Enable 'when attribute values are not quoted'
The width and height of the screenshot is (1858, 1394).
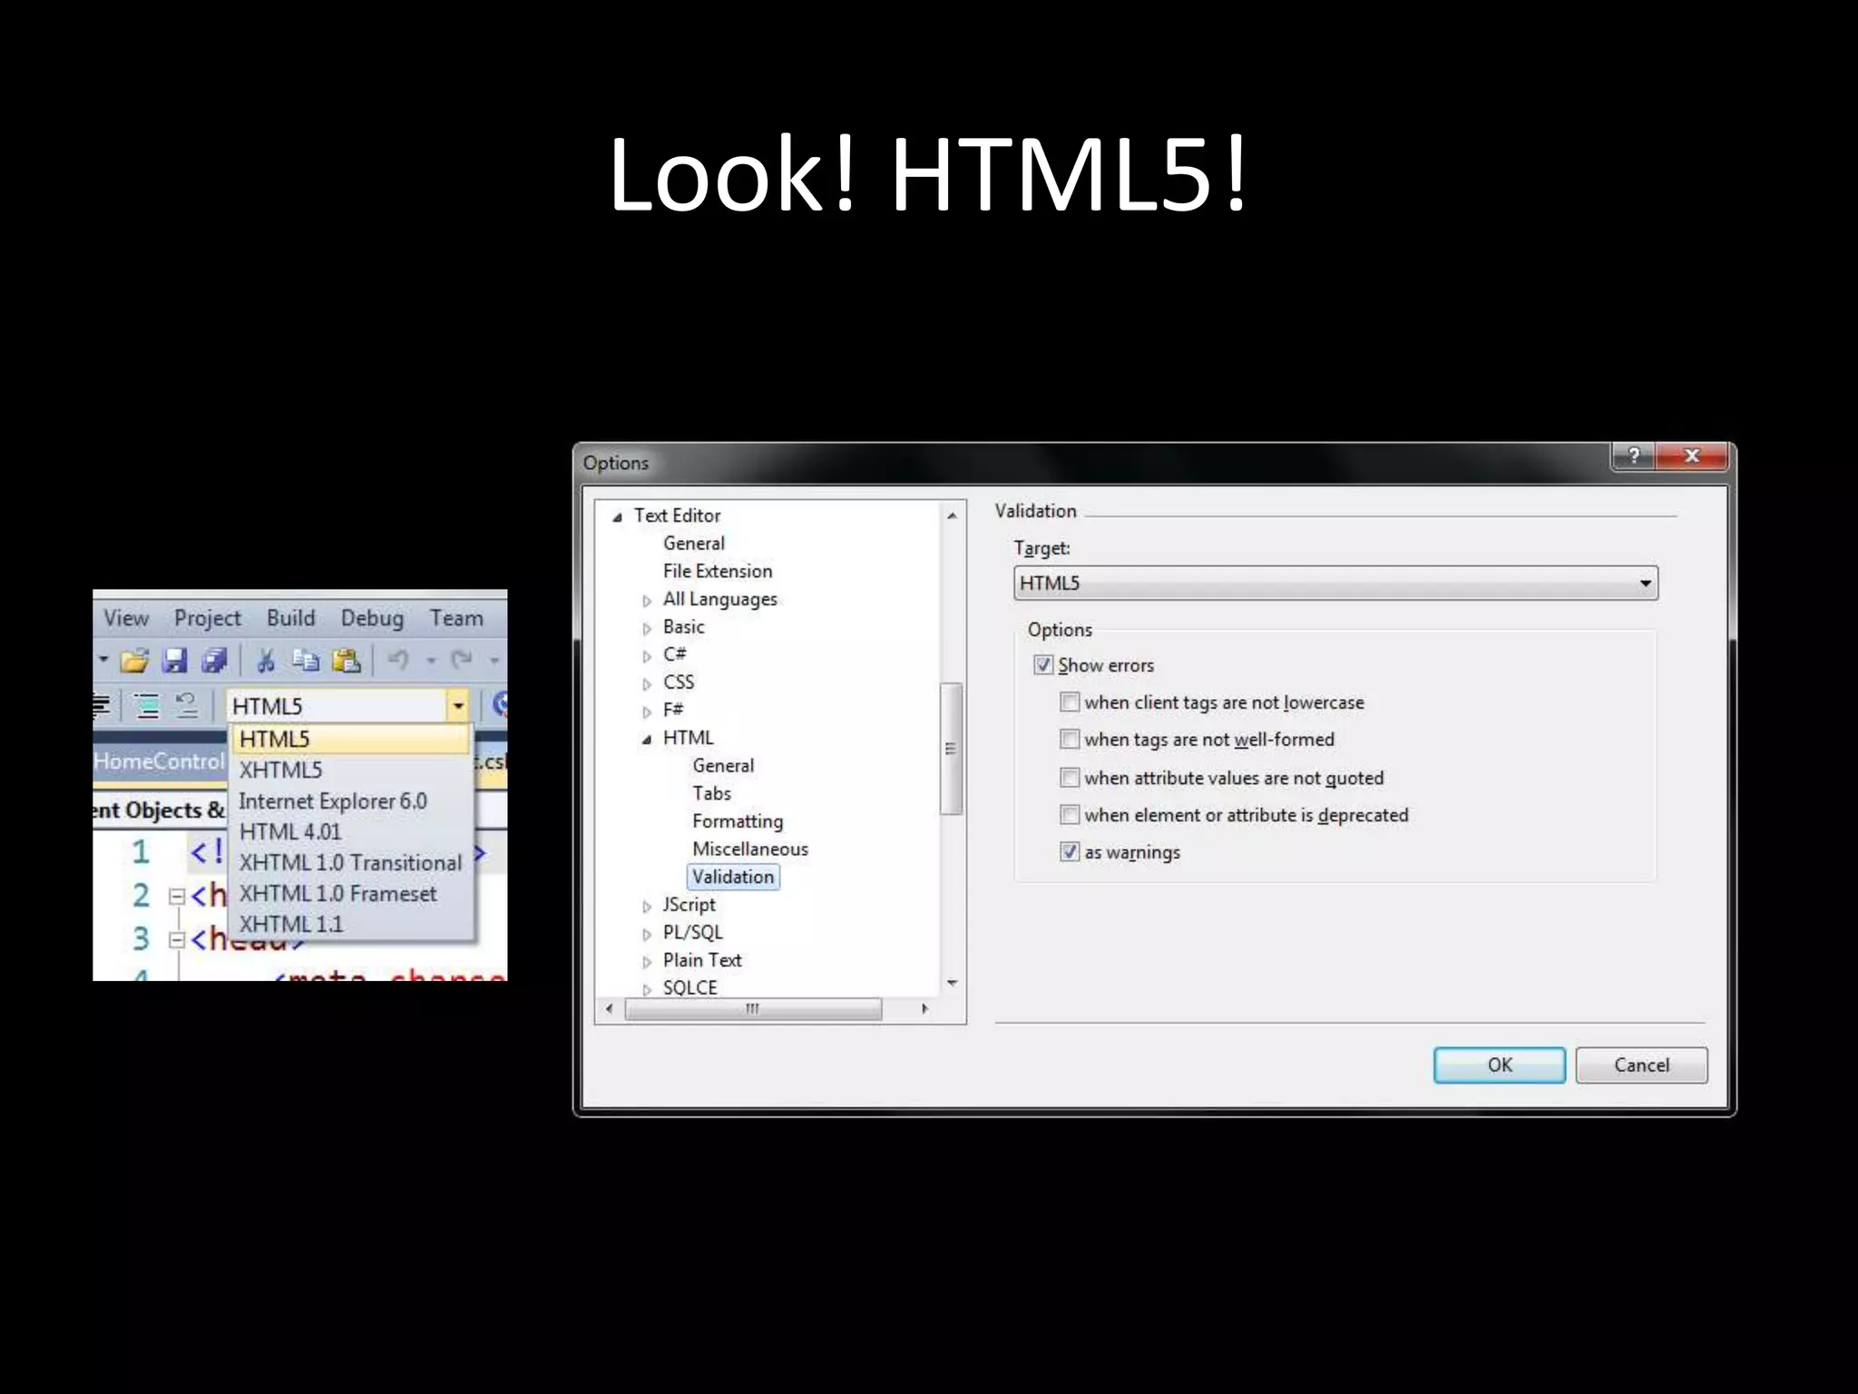pos(1070,778)
